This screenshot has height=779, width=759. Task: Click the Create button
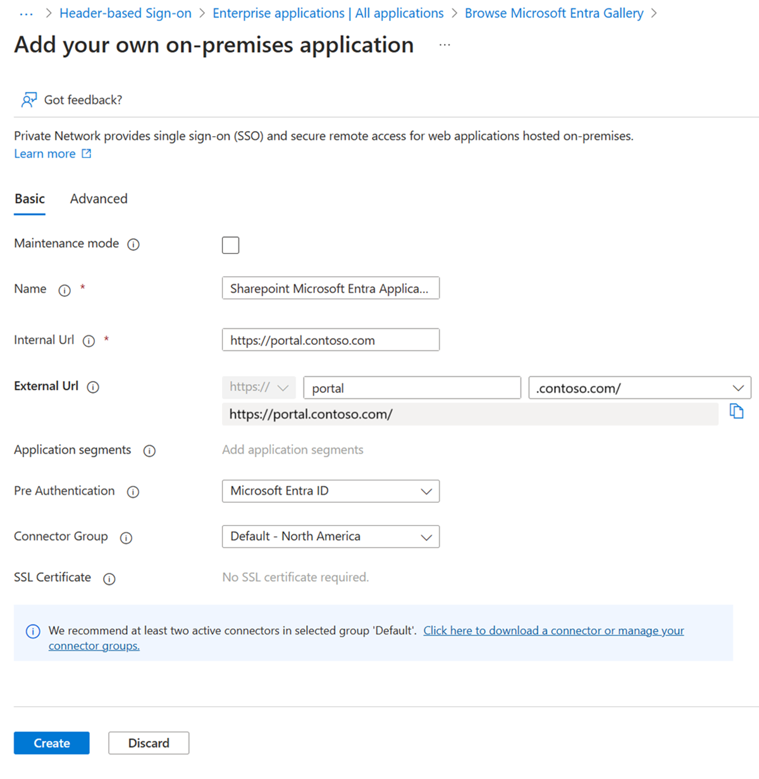tap(52, 743)
